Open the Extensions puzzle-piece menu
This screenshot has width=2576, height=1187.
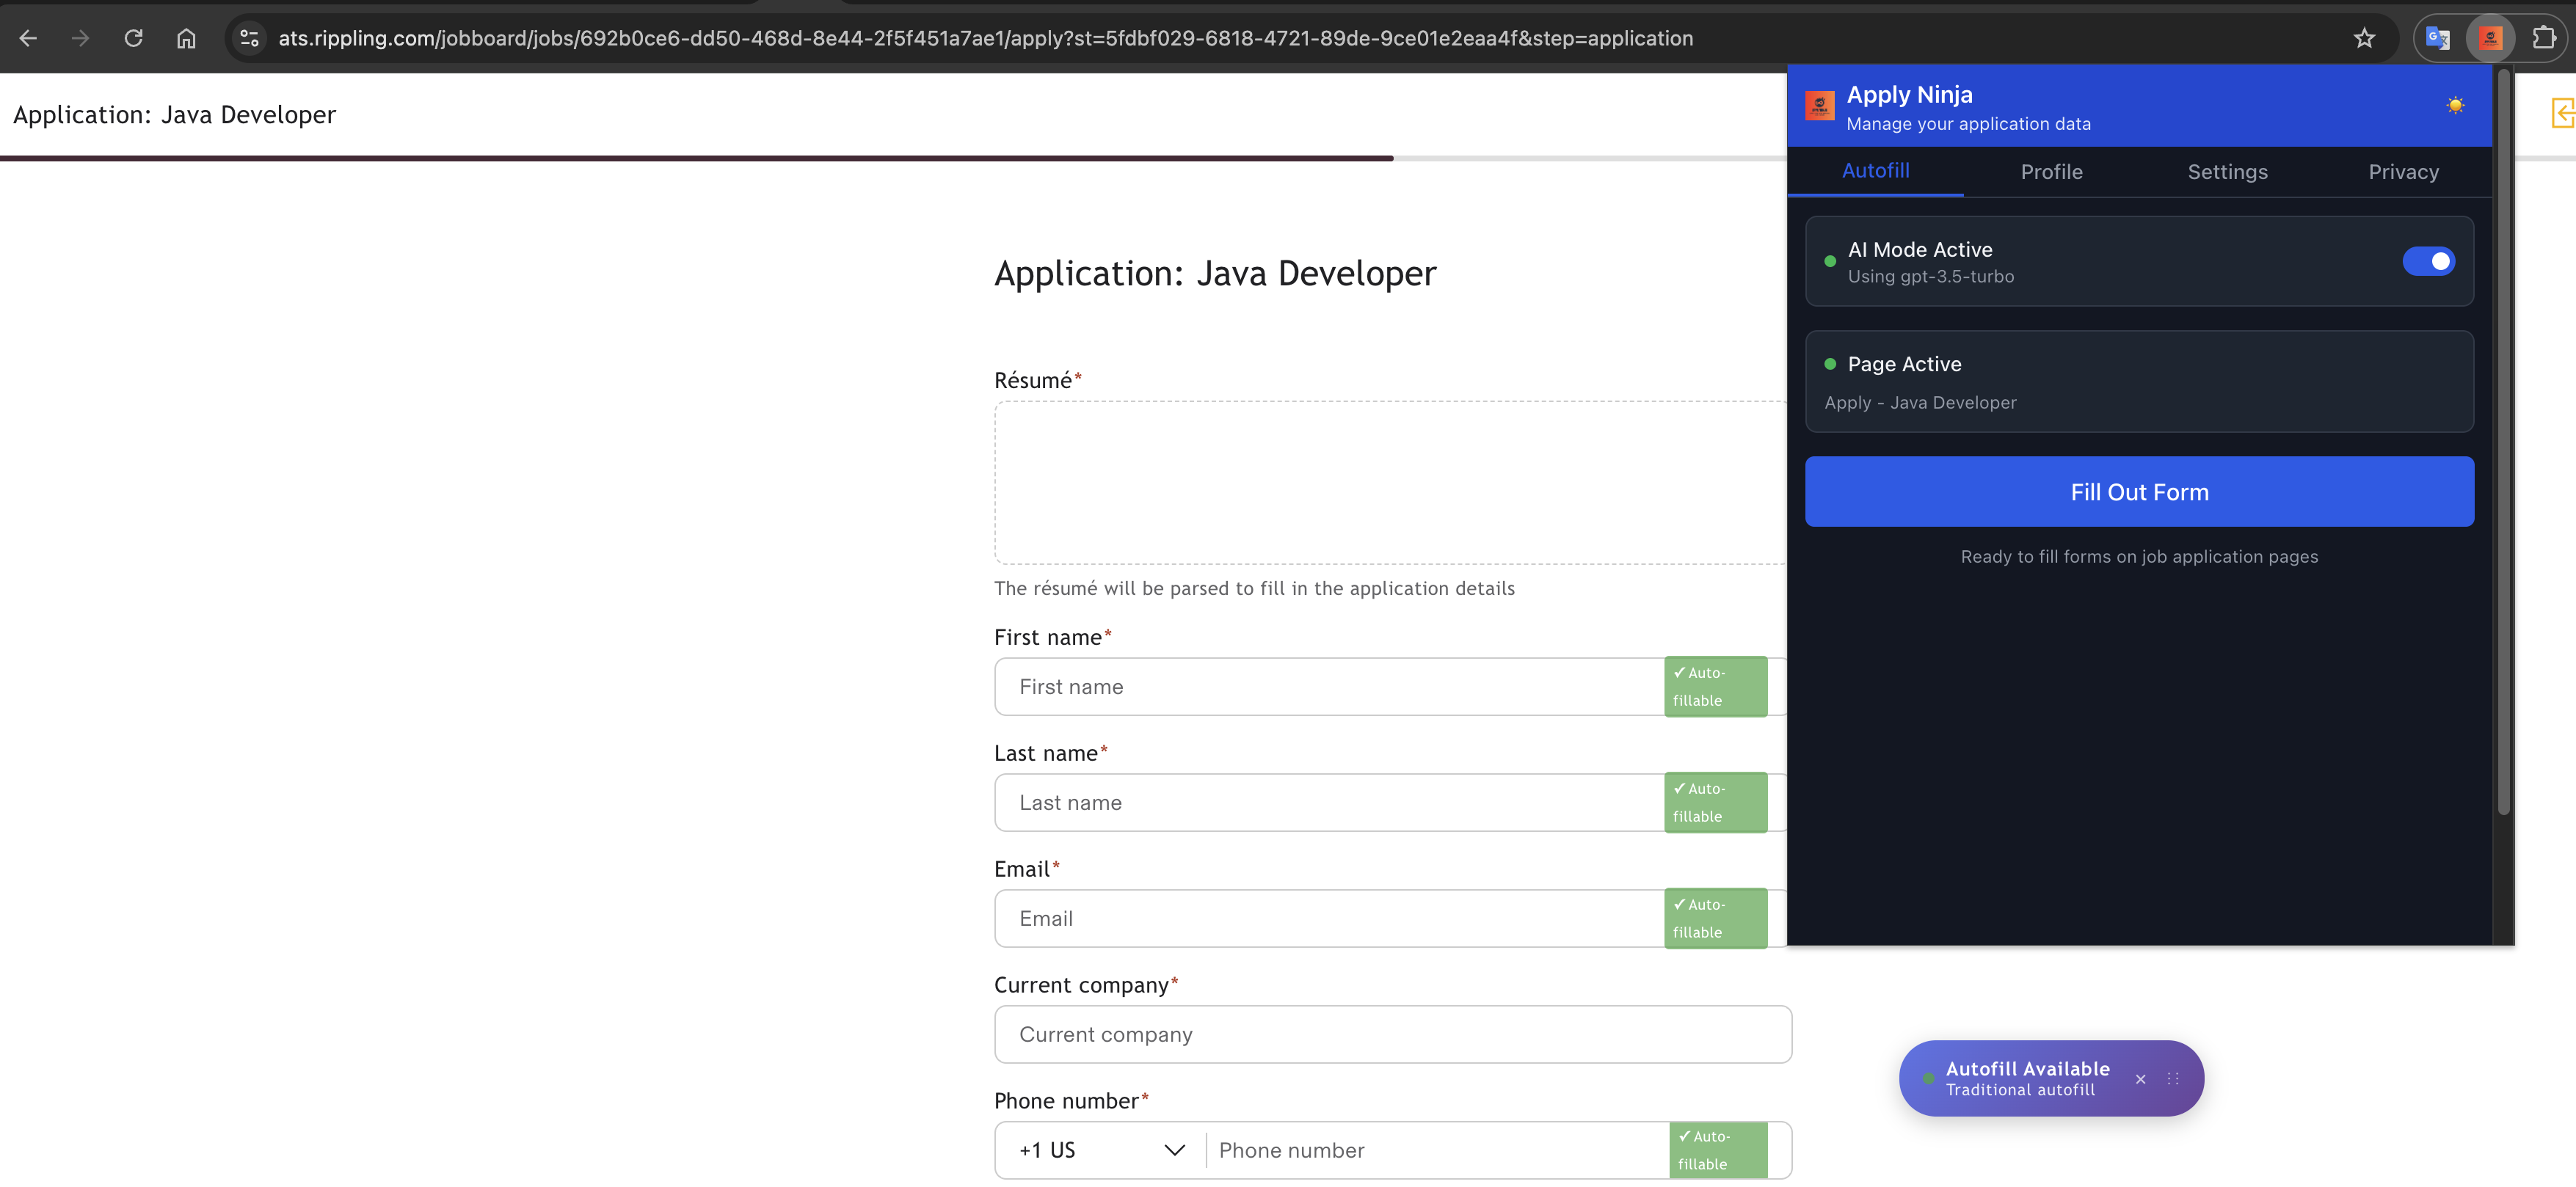click(x=2543, y=38)
